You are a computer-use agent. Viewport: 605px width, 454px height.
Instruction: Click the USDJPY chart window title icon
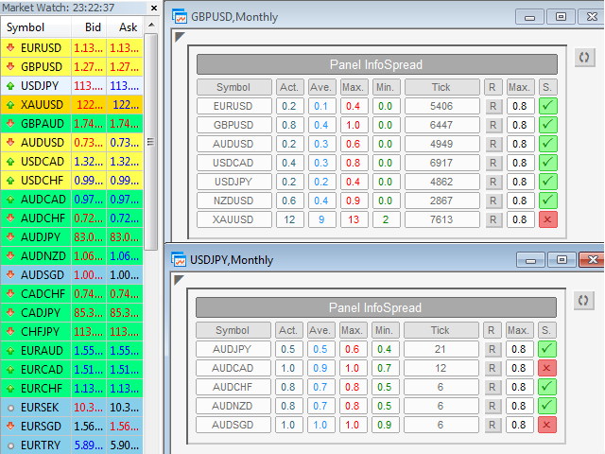(x=178, y=260)
